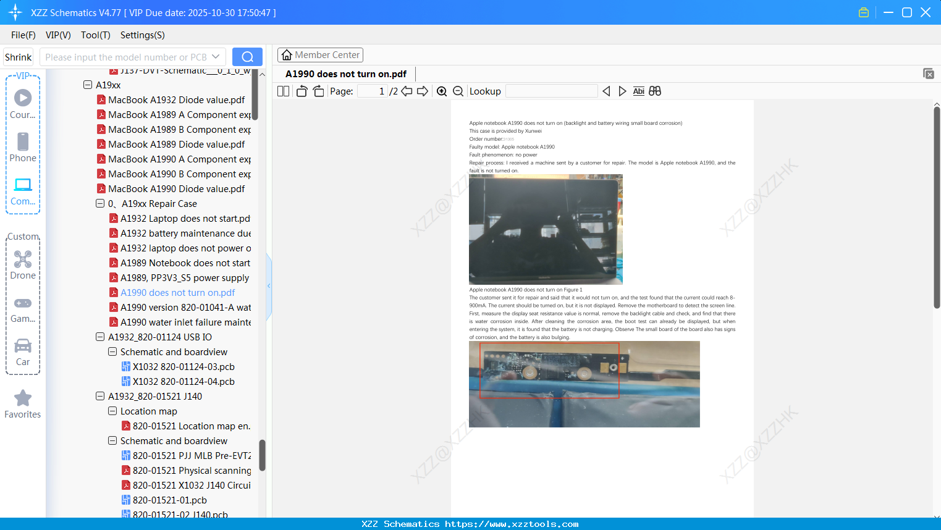Click the Abi text toolbar icon
Image resolution: width=941 pixels, height=530 pixels.
(x=639, y=91)
